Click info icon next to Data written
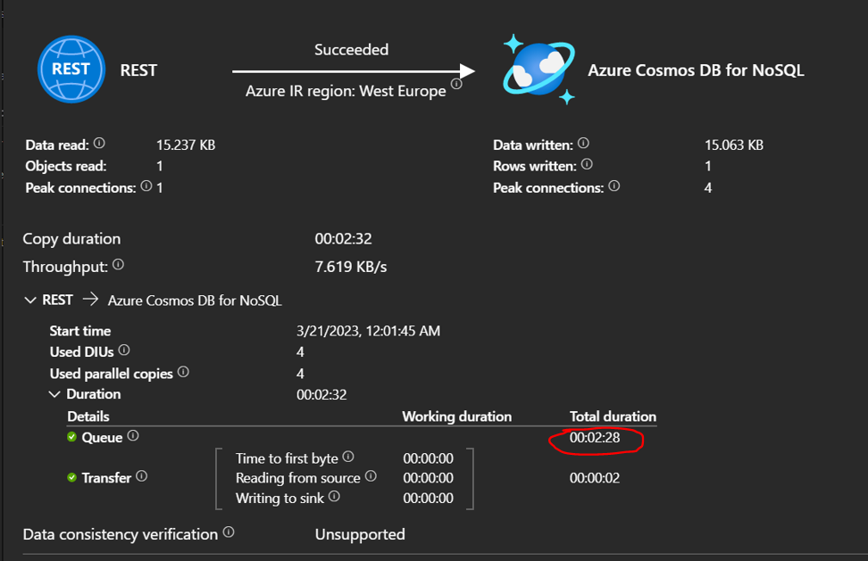The height and width of the screenshot is (561, 868). (583, 144)
